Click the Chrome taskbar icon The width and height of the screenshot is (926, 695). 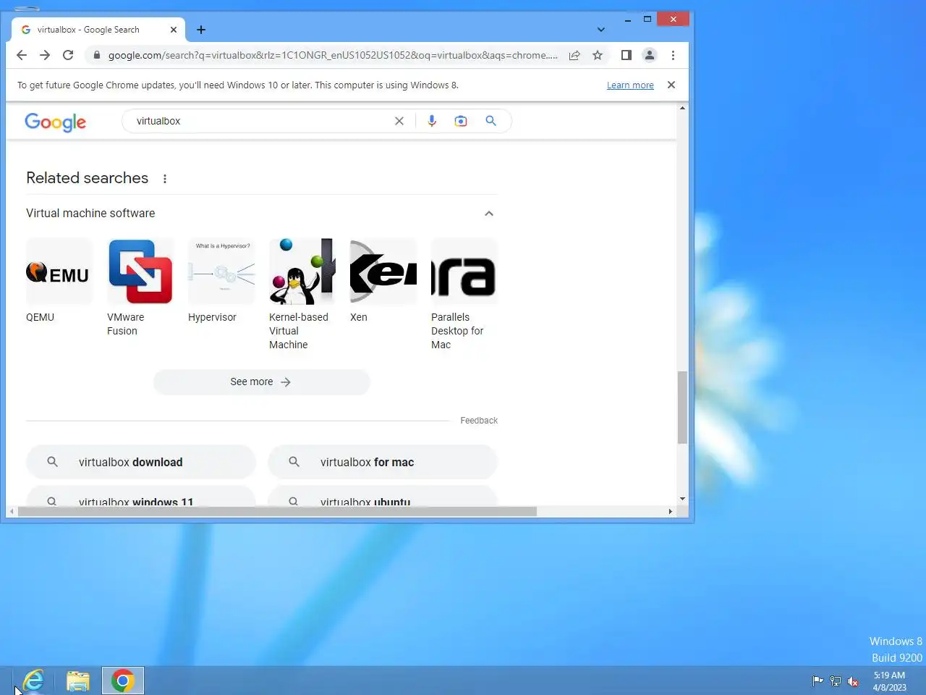123,681
